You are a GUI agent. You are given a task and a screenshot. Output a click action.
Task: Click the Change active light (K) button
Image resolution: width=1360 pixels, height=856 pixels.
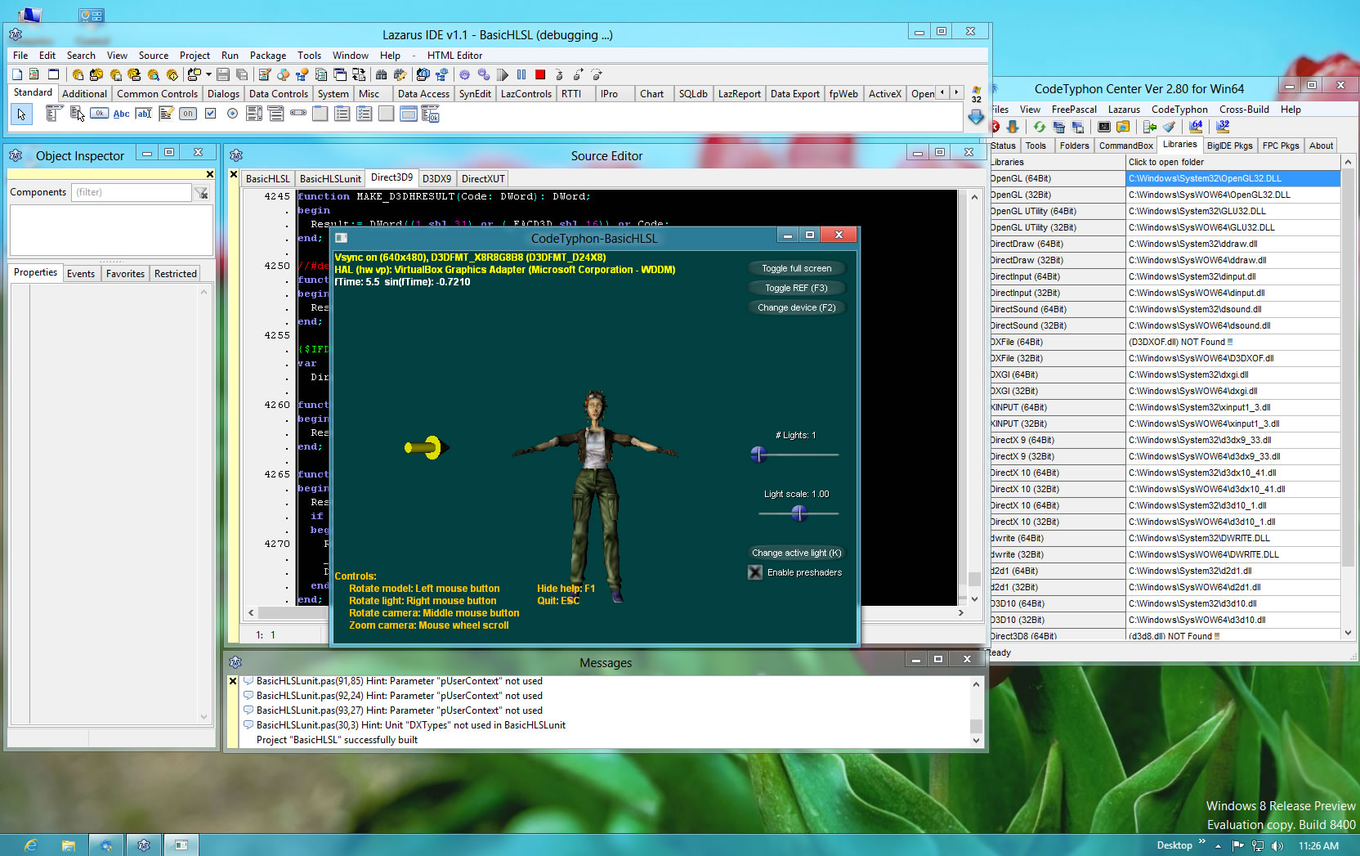(797, 553)
